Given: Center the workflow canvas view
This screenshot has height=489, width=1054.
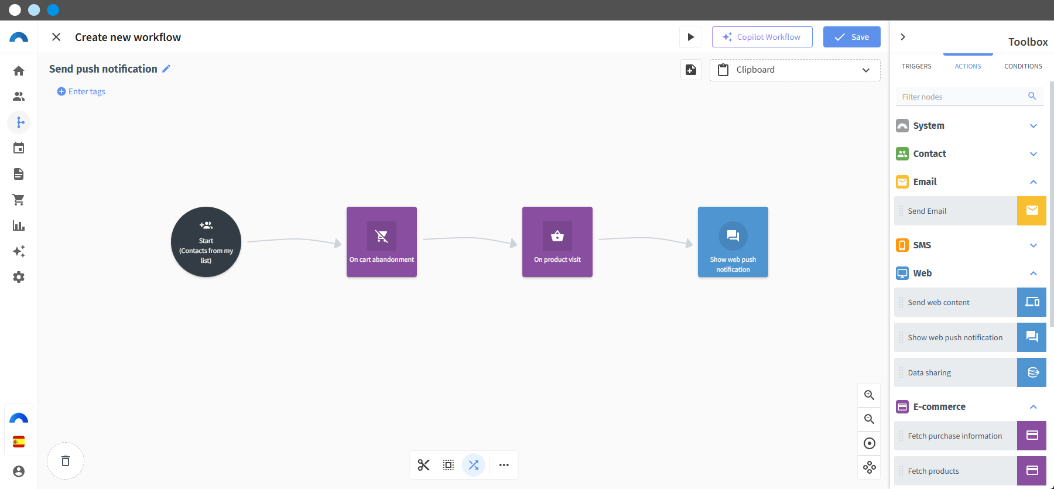Looking at the screenshot, I should pos(870,443).
